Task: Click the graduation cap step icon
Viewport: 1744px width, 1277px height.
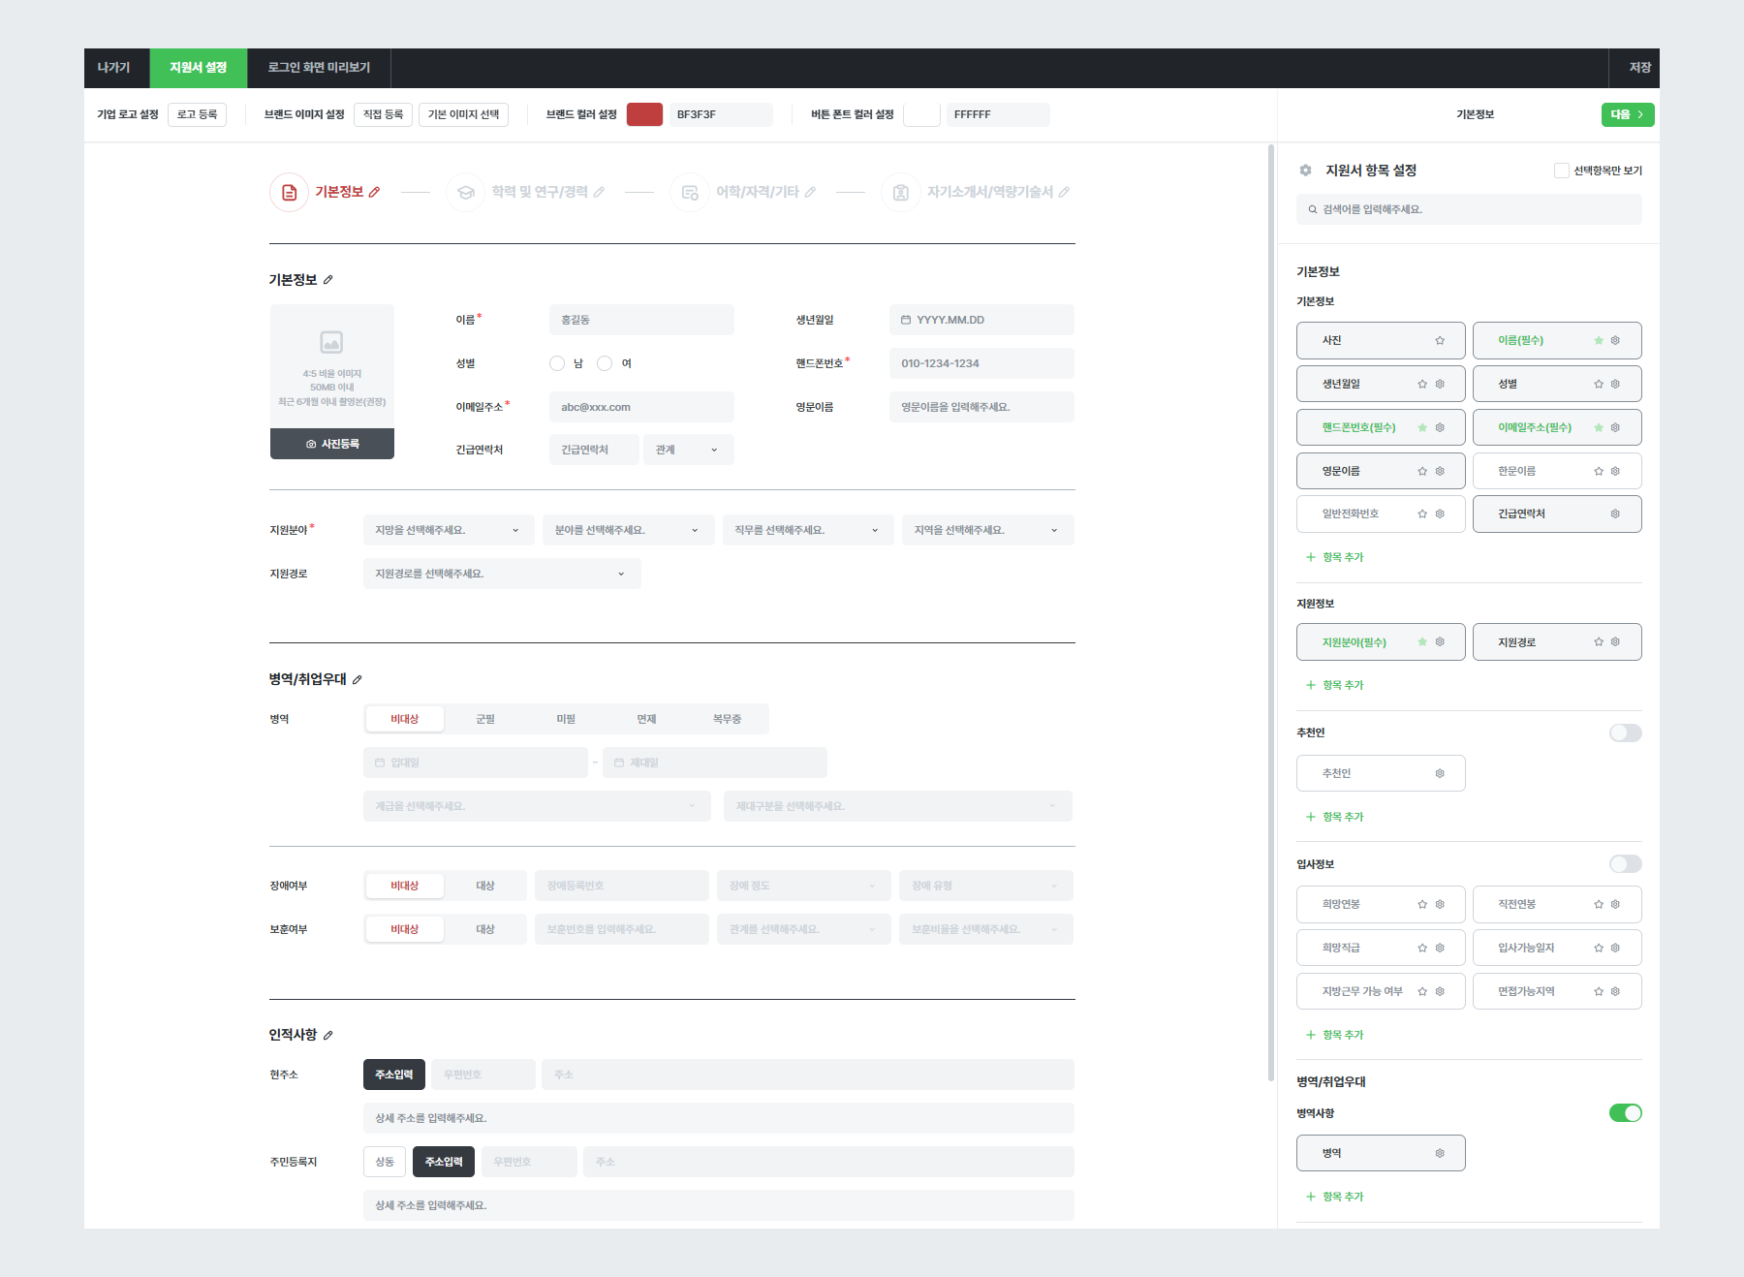Action: (x=465, y=192)
